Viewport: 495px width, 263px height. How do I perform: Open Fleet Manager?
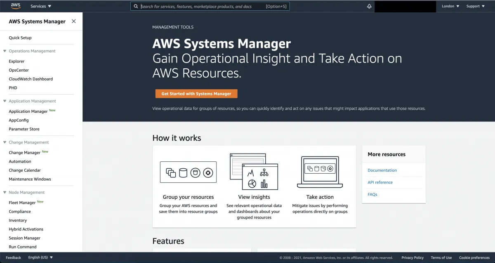[22, 203]
